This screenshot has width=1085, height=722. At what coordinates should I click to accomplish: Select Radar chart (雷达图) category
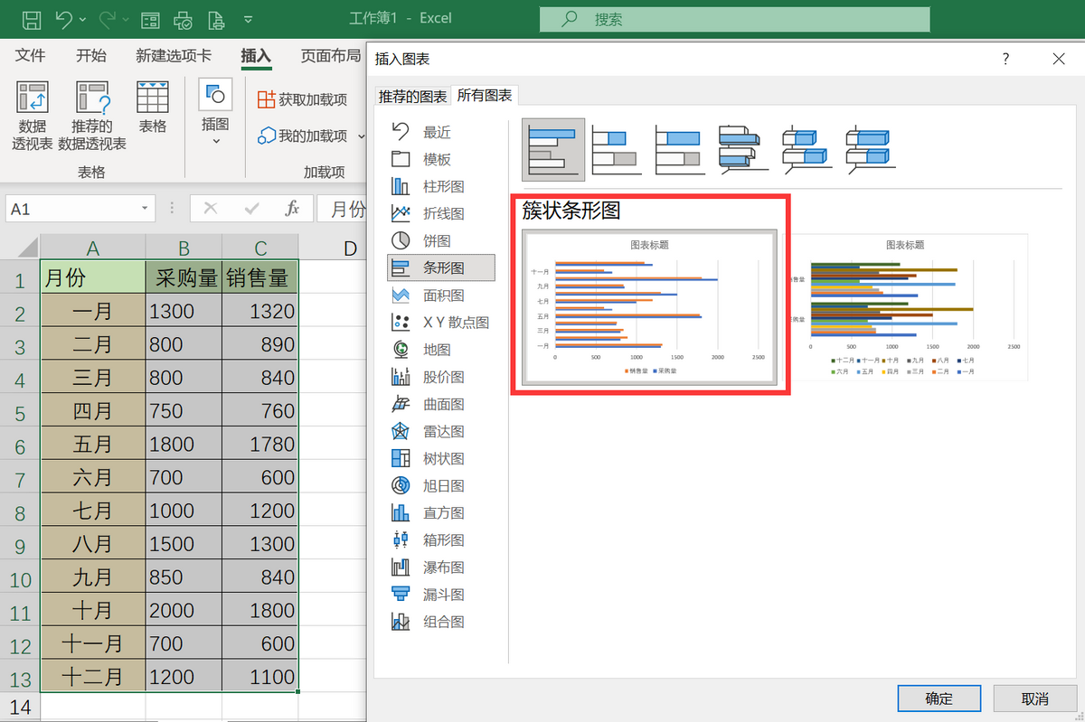441,432
